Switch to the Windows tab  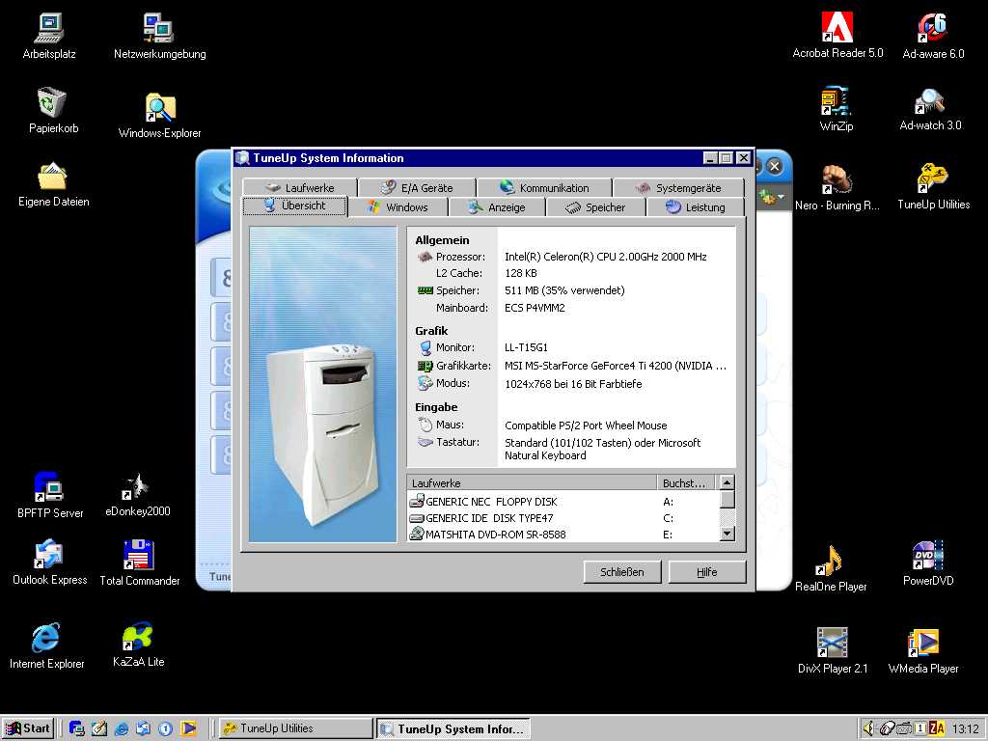398,207
